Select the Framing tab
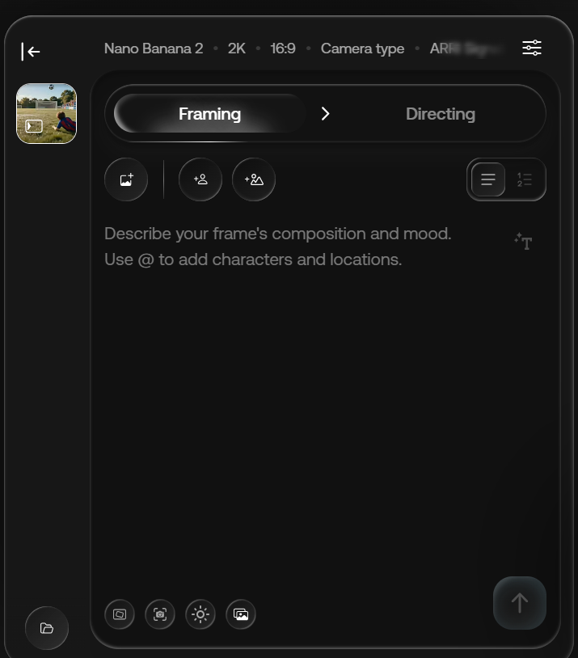The width and height of the screenshot is (578, 658). pos(209,114)
